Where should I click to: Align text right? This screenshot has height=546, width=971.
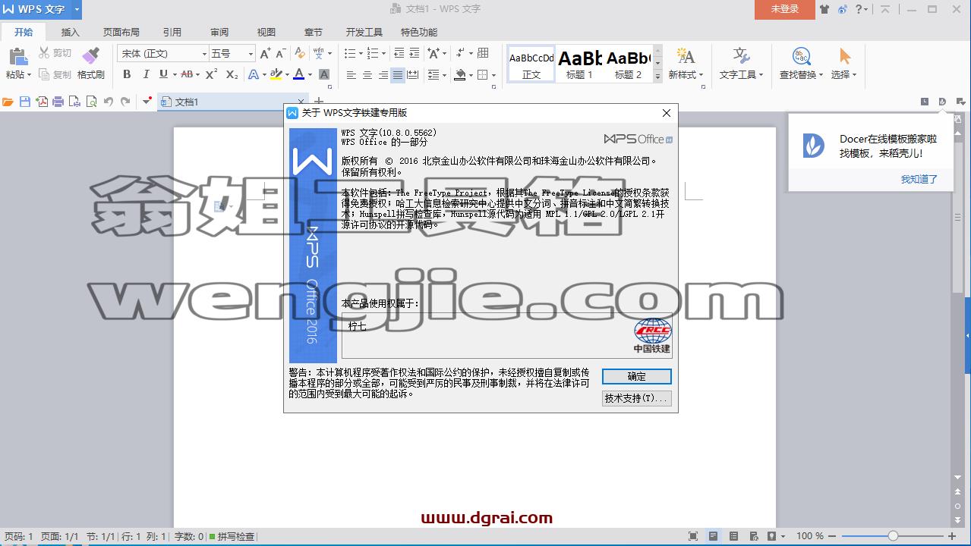[x=382, y=75]
